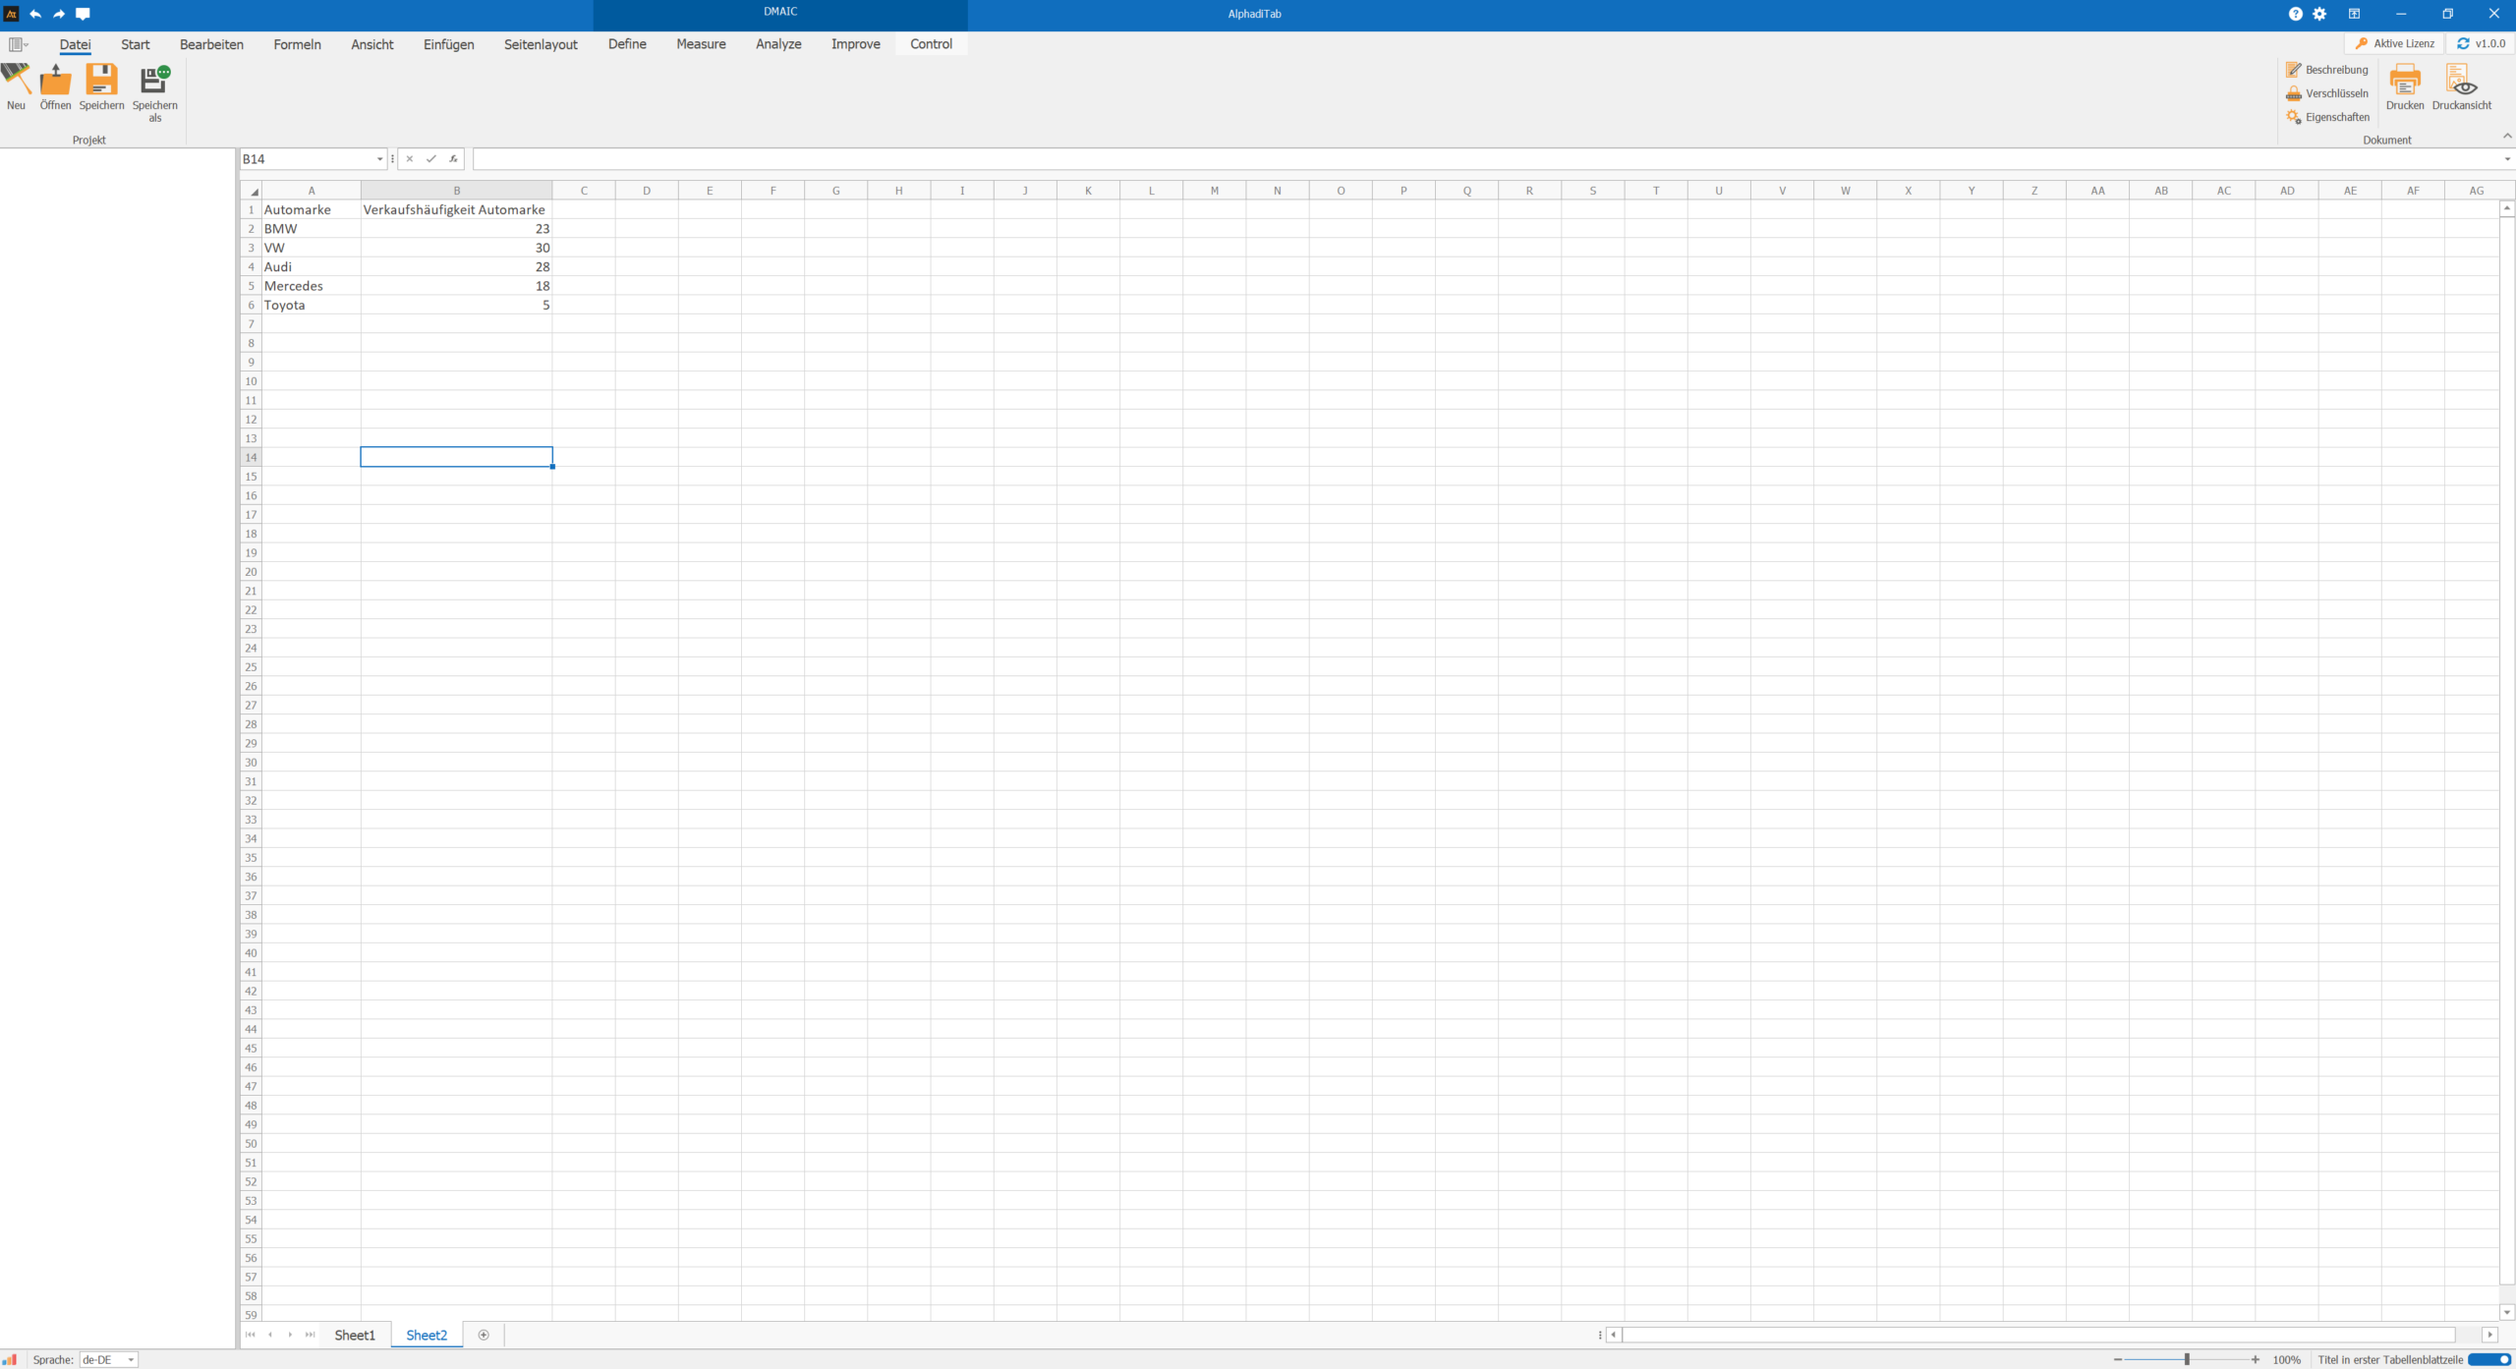The height and width of the screenshot is (1369, 2516).
Task: Save using the Speichern icon
Action: point(101,81)
